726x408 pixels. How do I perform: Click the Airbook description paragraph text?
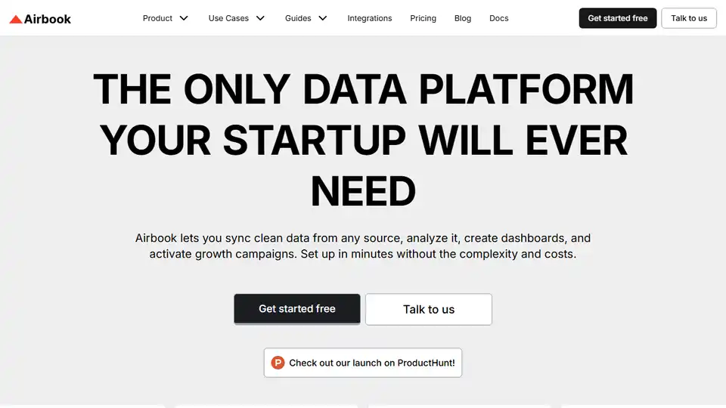click(x=363, y=246)
